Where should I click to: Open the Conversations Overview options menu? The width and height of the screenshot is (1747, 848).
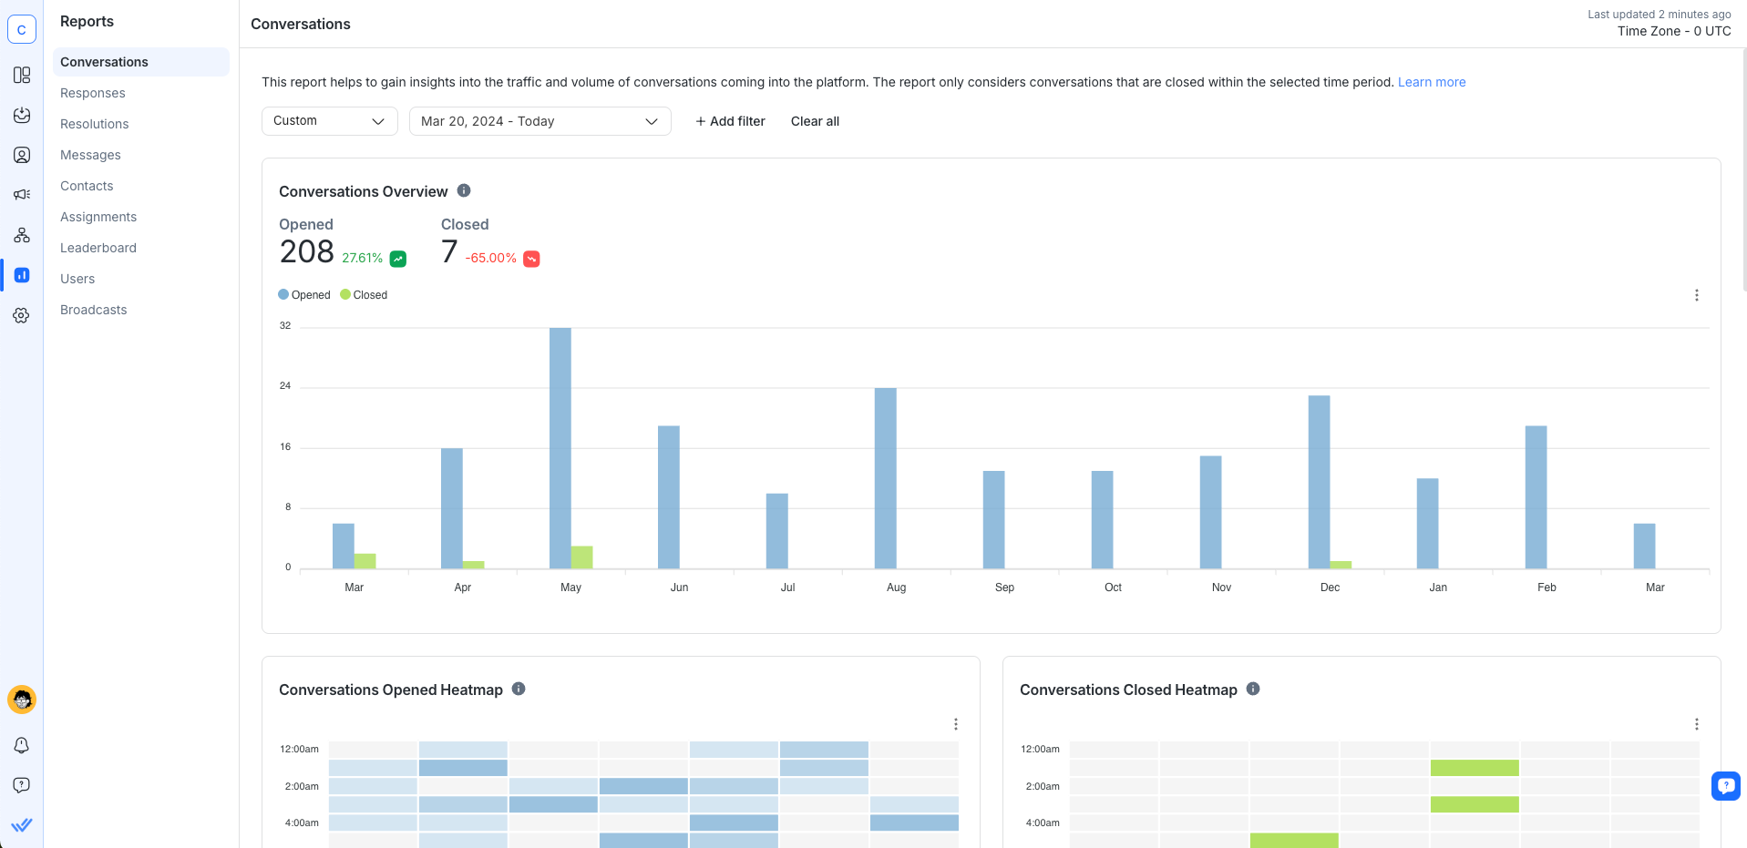point(1696,295)
